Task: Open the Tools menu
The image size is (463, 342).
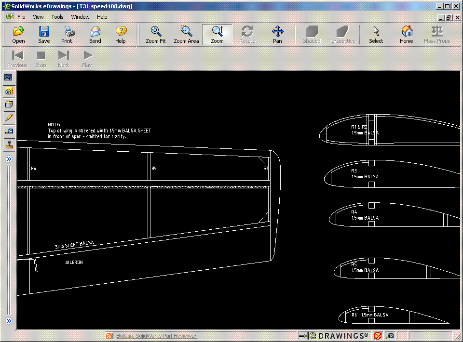Action: [57, 17]
